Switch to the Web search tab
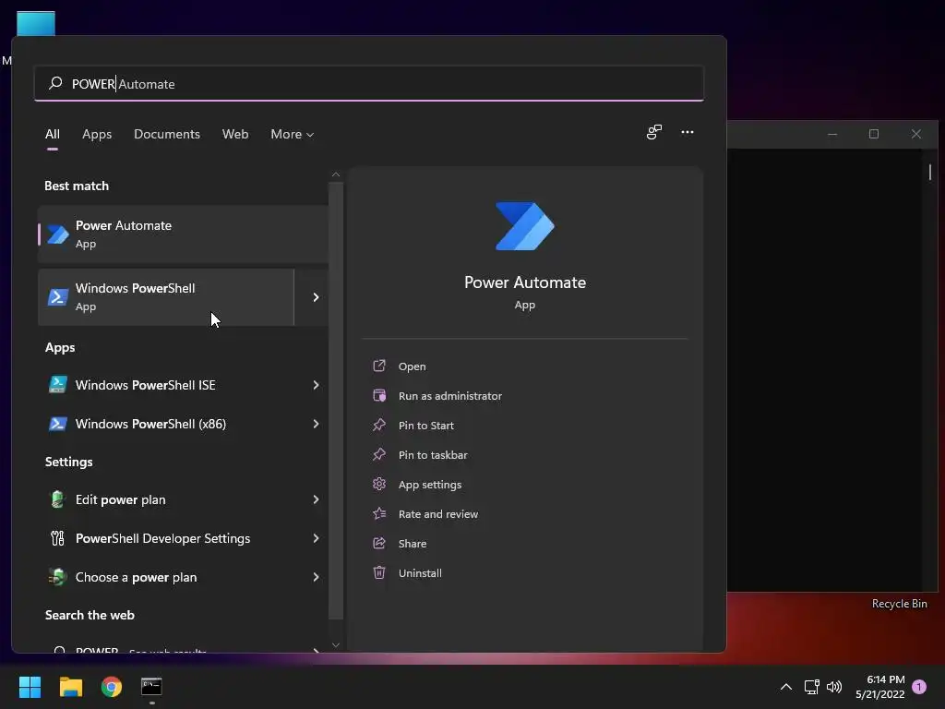This screenshot has width=945, height=709. click(x=235, y=134)
